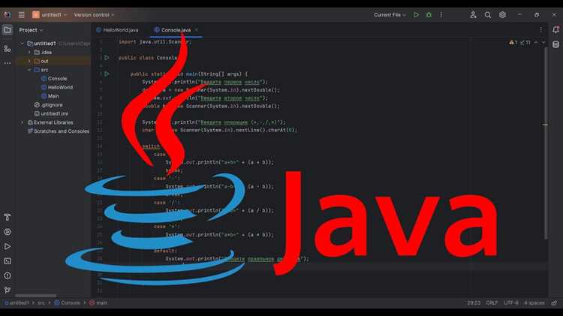Viewport: 563px width, 316px height.
Task: Open the main hamburger menu
Action: [21, 15]
